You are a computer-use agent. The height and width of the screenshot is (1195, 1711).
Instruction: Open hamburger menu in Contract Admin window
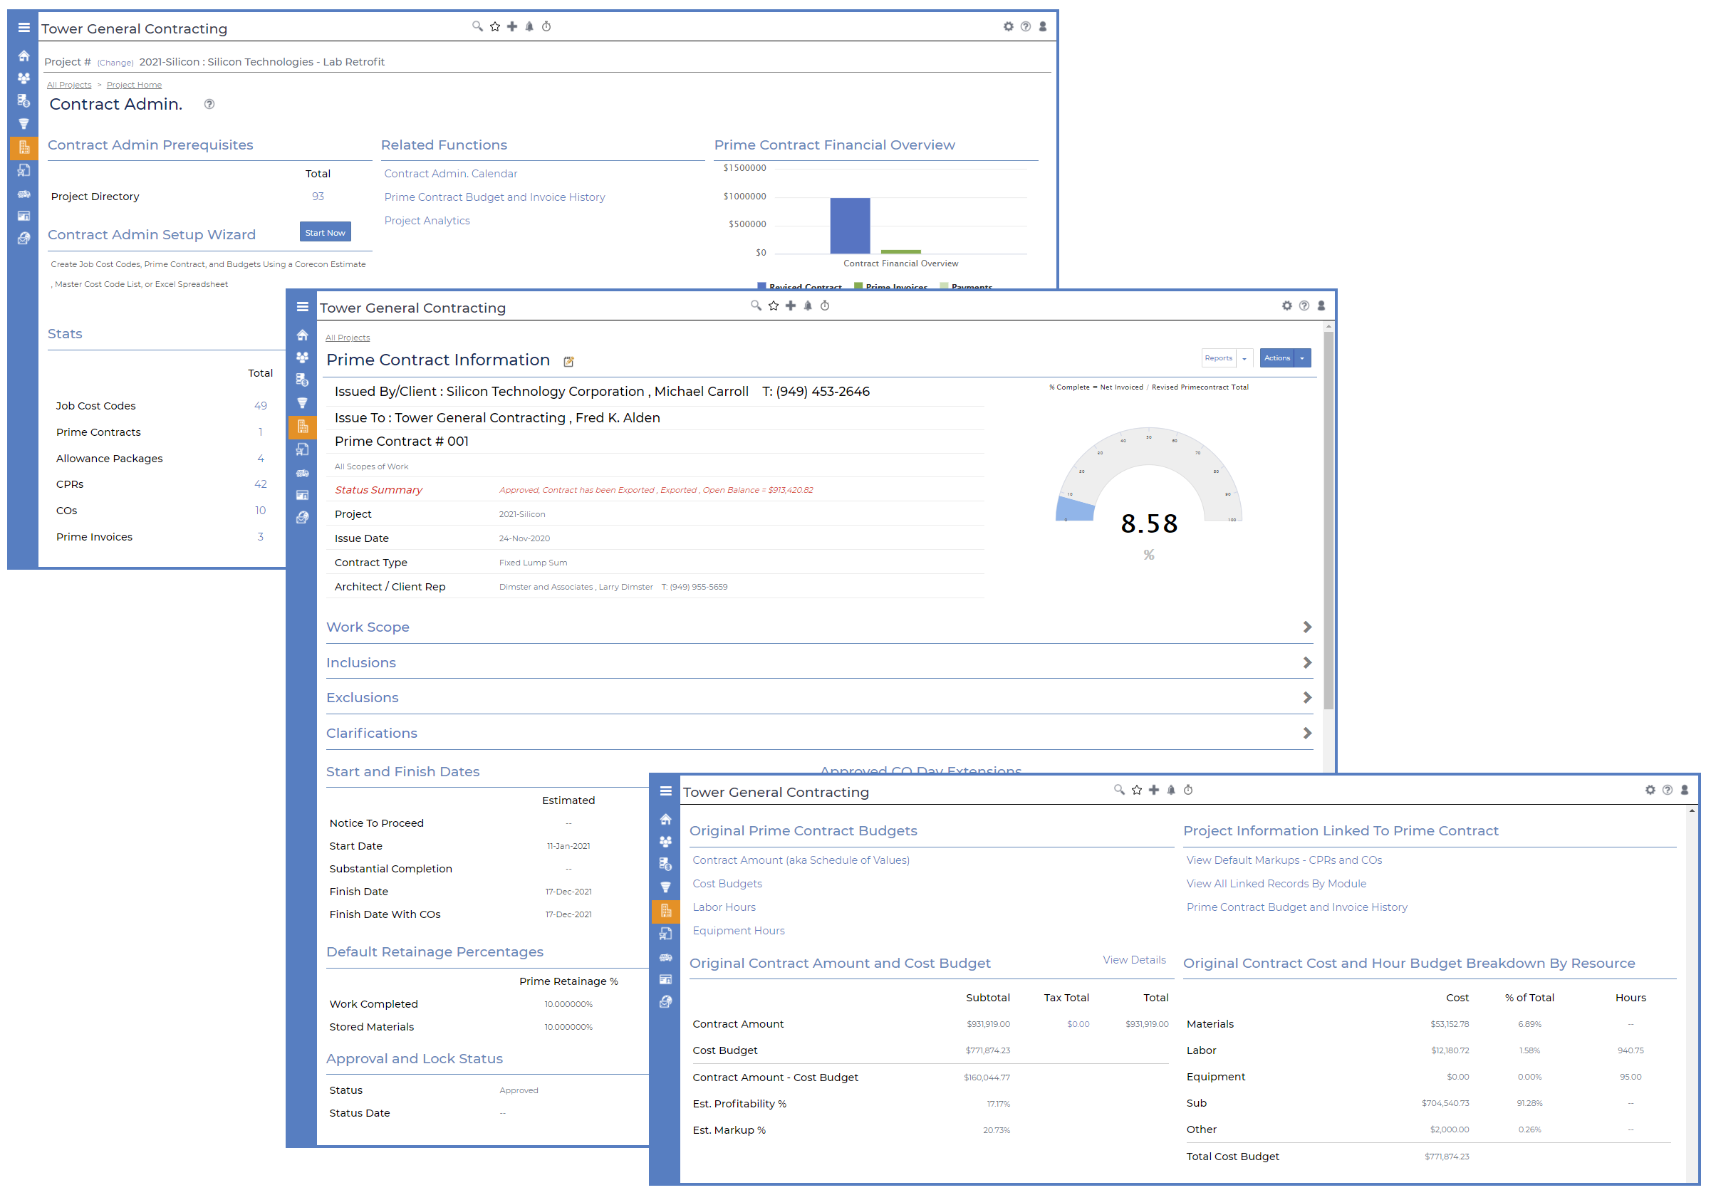point(24,28)
